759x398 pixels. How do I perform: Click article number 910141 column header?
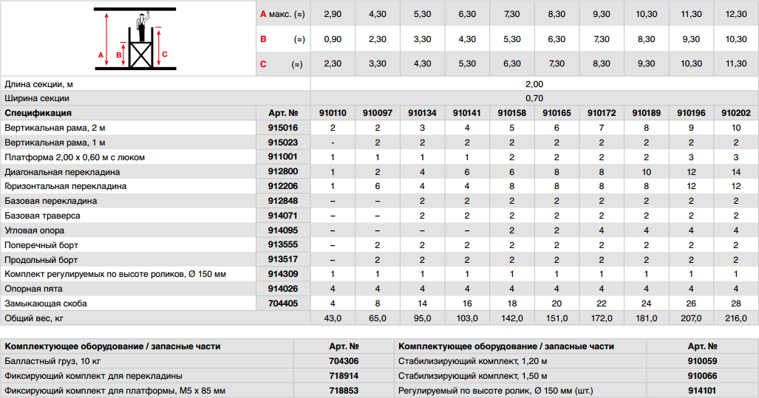click(467, 113)
